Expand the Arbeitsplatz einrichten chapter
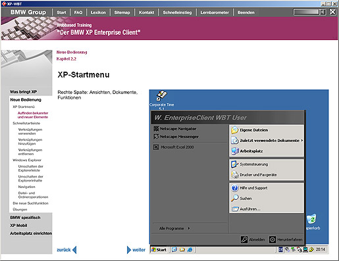This screenshot has width=339, height=261. coord(31,233)
